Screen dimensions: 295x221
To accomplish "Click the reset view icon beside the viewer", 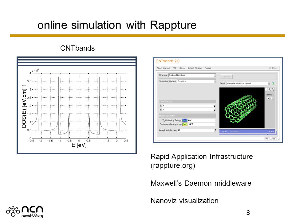I will coord(267,90).
